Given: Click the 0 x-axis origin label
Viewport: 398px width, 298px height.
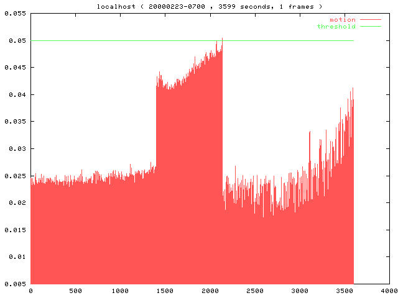Looking at the screenshot, I should pos(30,291).
